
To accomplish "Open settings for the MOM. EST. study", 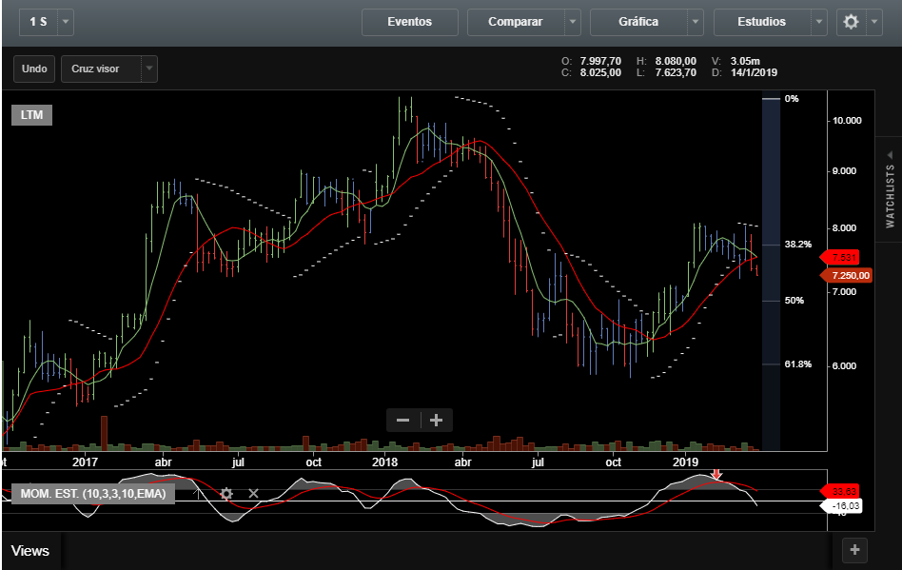I will 226,493.
